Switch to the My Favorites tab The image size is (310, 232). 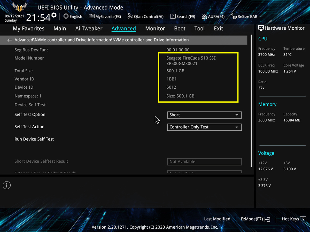(28, 29)
